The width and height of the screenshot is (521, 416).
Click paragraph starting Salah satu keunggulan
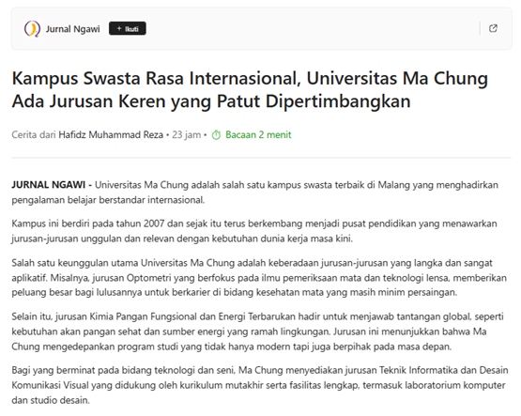click(259, 278)
